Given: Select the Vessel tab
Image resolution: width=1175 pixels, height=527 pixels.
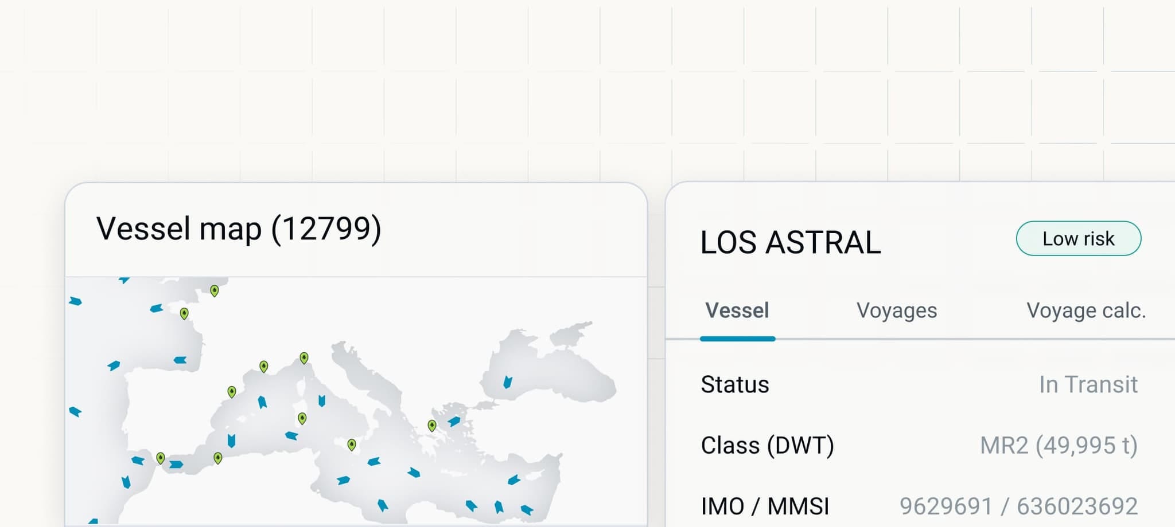Looking at the screenshot, I should coord(737,310).
